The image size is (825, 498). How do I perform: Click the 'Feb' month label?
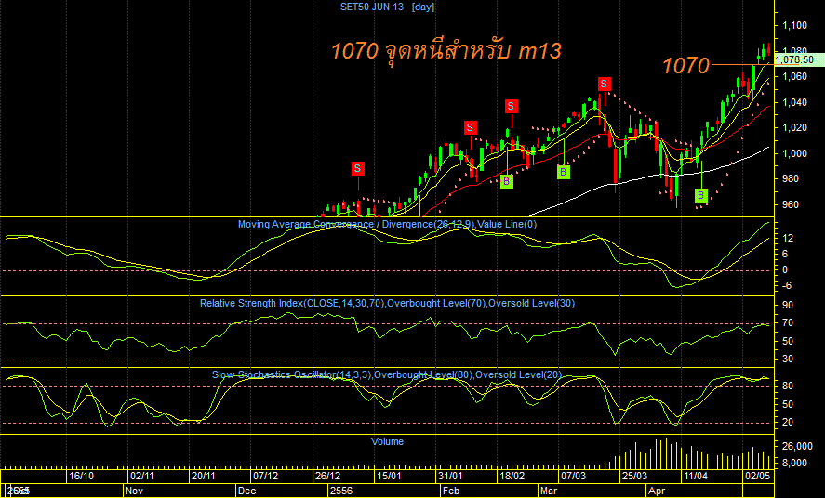click(451, 491)
